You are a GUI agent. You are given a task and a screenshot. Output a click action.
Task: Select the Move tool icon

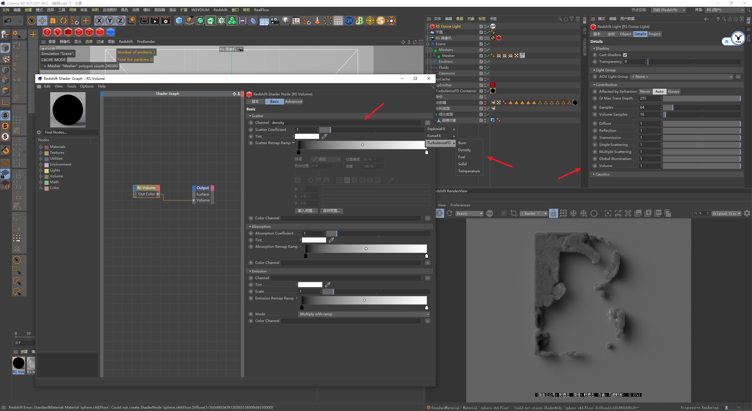pyautogui.click(x=42, y=21)
